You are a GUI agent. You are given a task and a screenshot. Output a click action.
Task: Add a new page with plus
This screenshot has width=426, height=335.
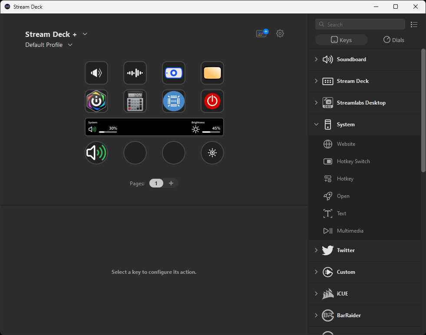click(171, 183)
